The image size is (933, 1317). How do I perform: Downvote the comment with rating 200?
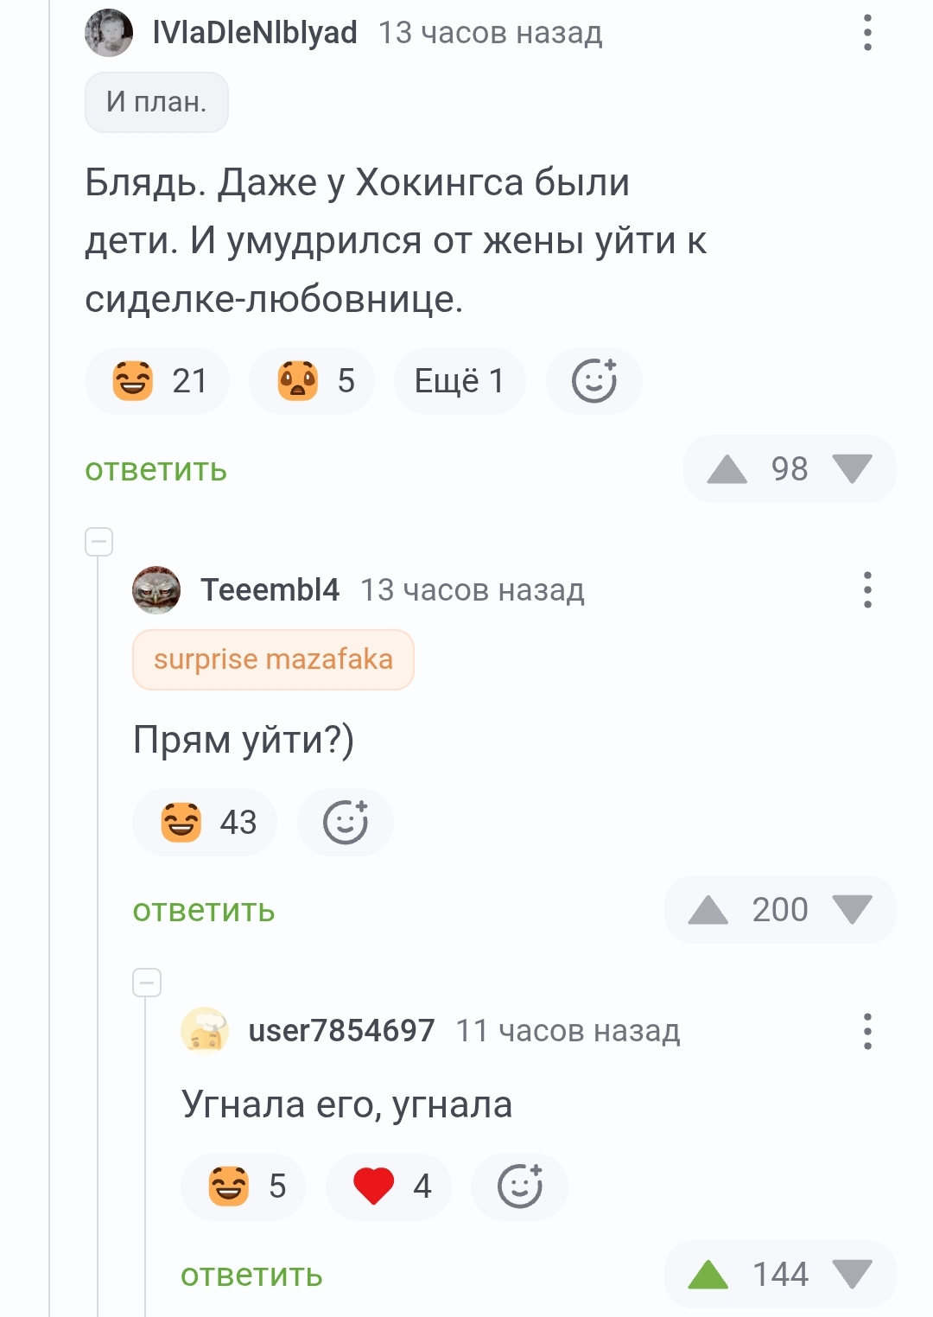pyautogui.click(x=853, y=909)
